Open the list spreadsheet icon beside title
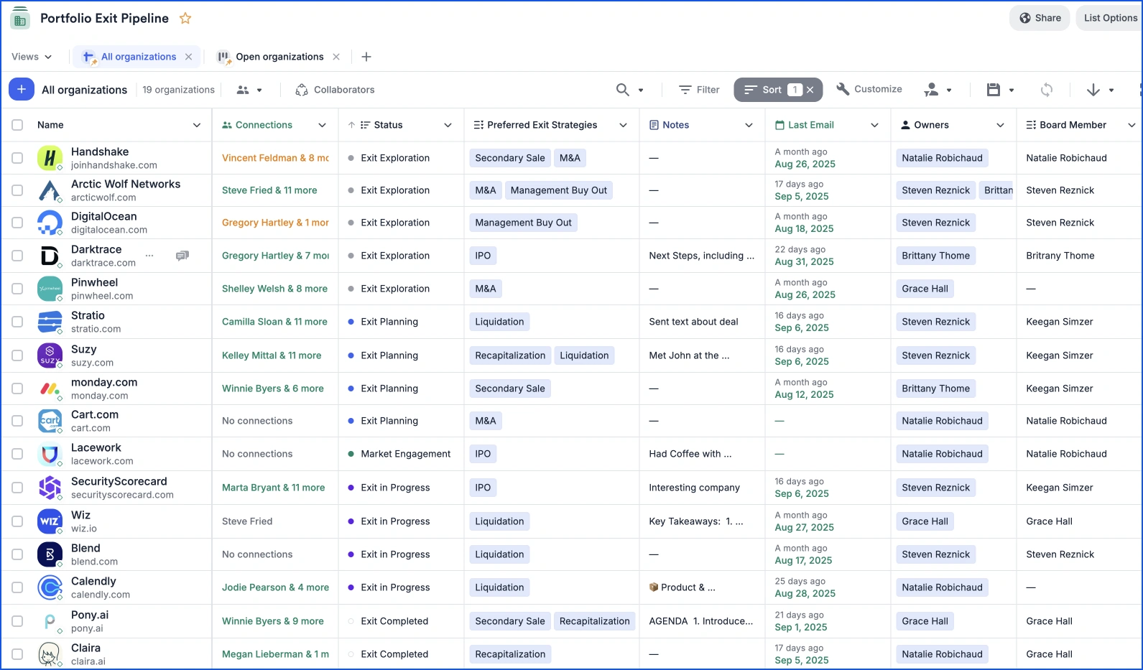 point(20,19)
